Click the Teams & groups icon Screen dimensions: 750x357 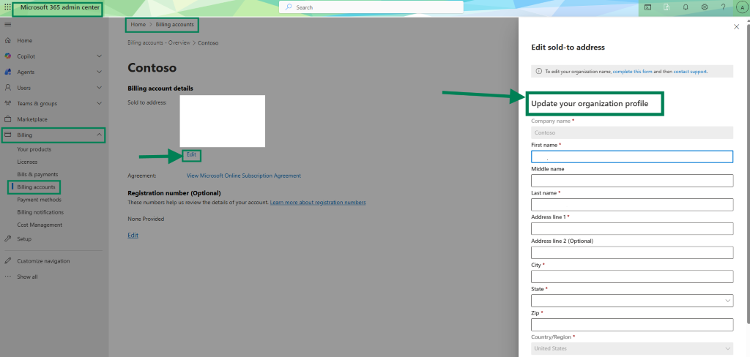point(7,104)
